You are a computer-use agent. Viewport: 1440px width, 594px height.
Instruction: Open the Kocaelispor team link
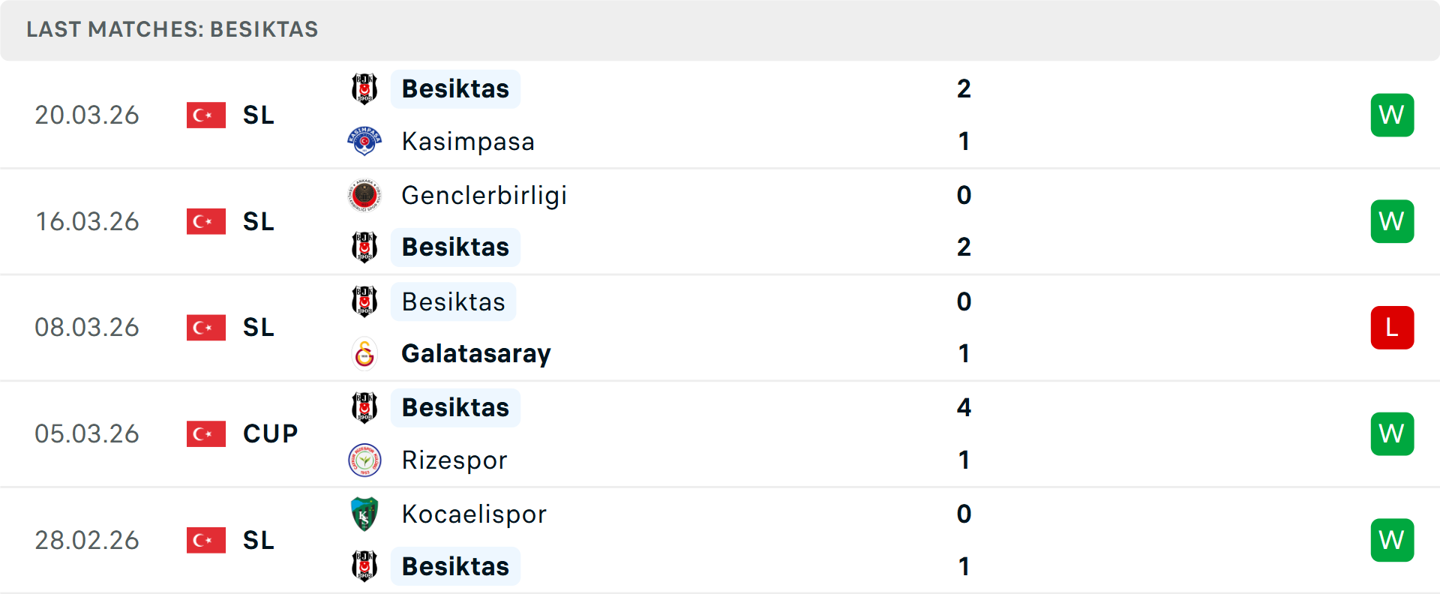474,514
